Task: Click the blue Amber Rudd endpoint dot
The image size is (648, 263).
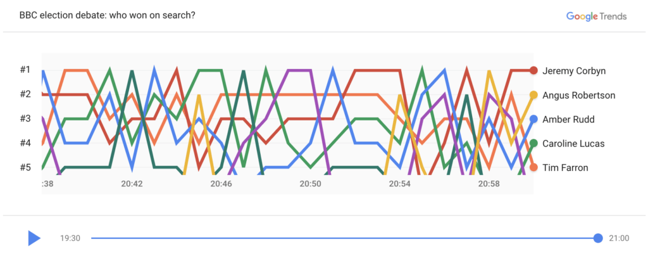Action: (533, 119)
